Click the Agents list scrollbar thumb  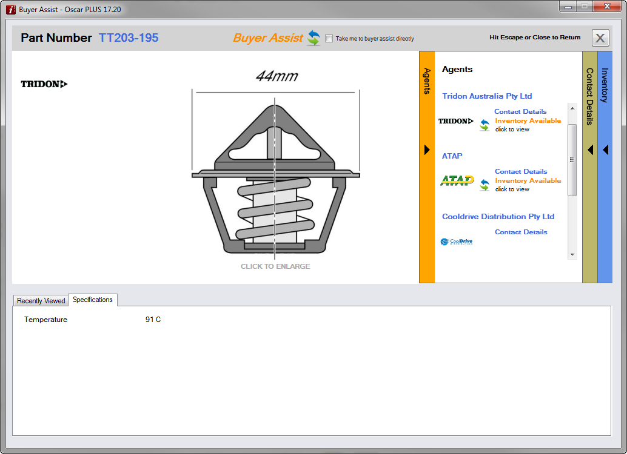tap(572, 160)
